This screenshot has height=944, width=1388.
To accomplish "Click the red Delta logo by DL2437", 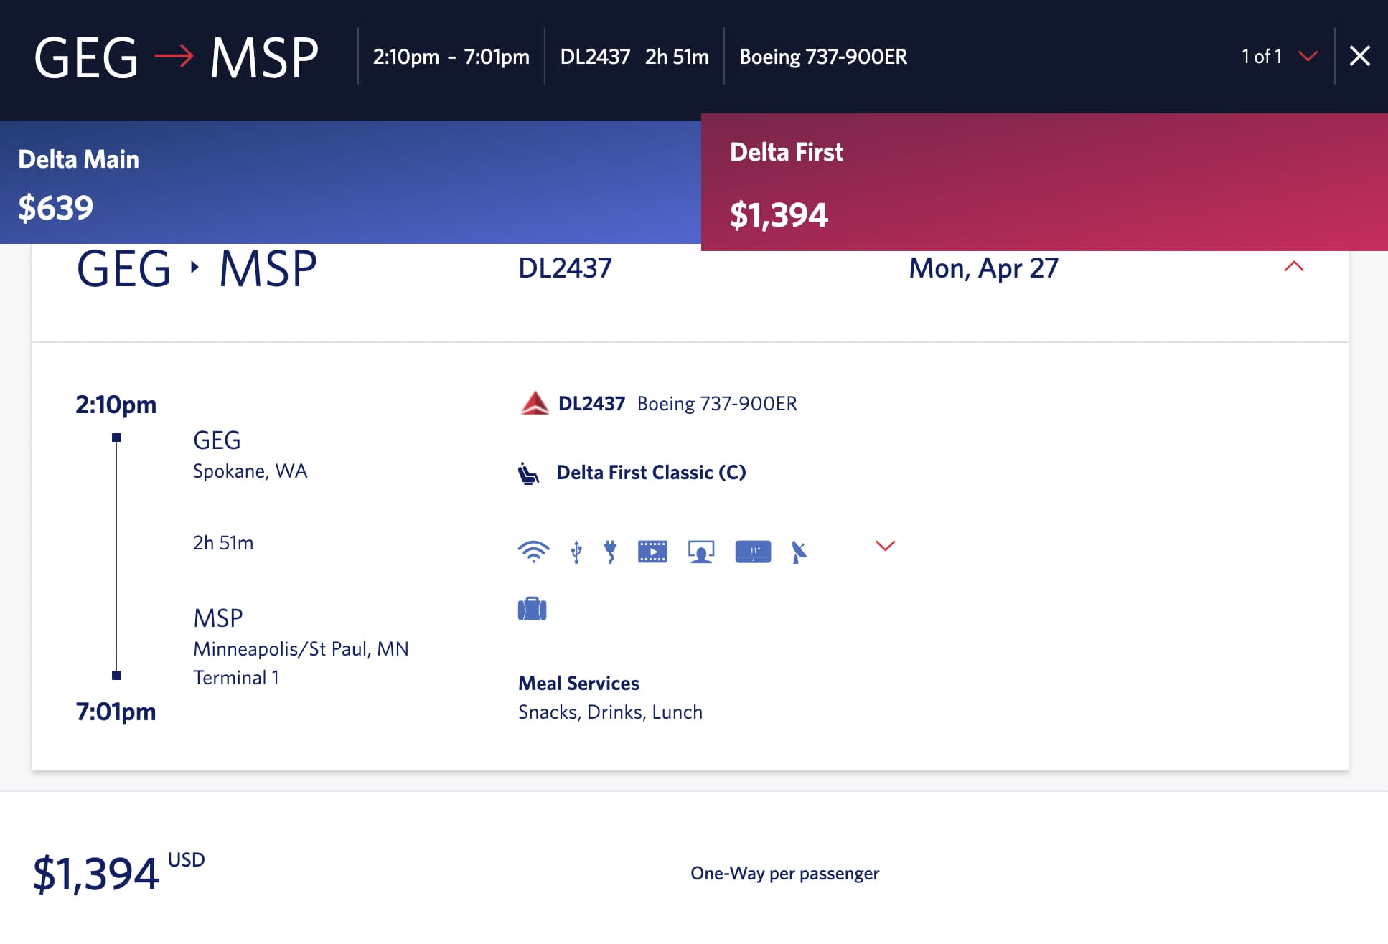I will tap(535, 404).
